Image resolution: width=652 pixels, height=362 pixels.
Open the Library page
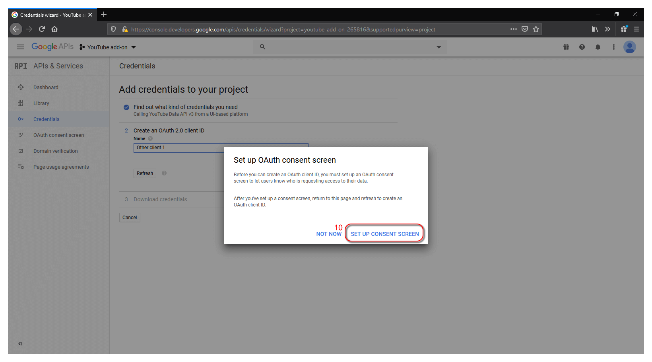(41, 103)
